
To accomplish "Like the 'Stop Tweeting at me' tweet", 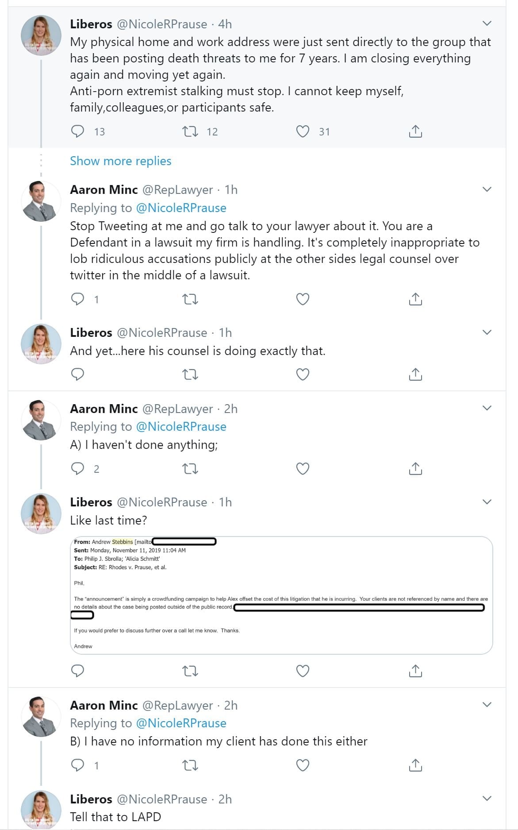I will [303, 299].
